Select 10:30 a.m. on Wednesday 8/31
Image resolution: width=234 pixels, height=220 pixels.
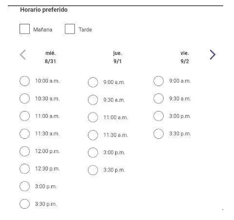pyautogui.click(x=24, y=98)
